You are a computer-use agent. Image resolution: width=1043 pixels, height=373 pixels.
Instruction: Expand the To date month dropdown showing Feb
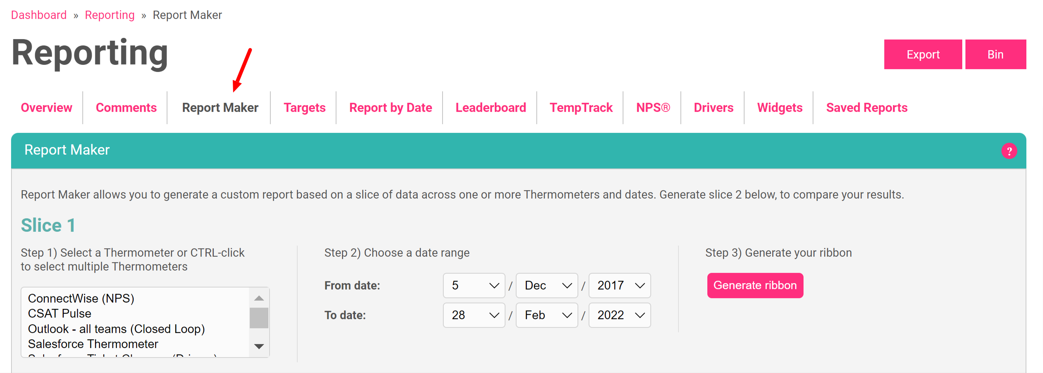[547, 315]
